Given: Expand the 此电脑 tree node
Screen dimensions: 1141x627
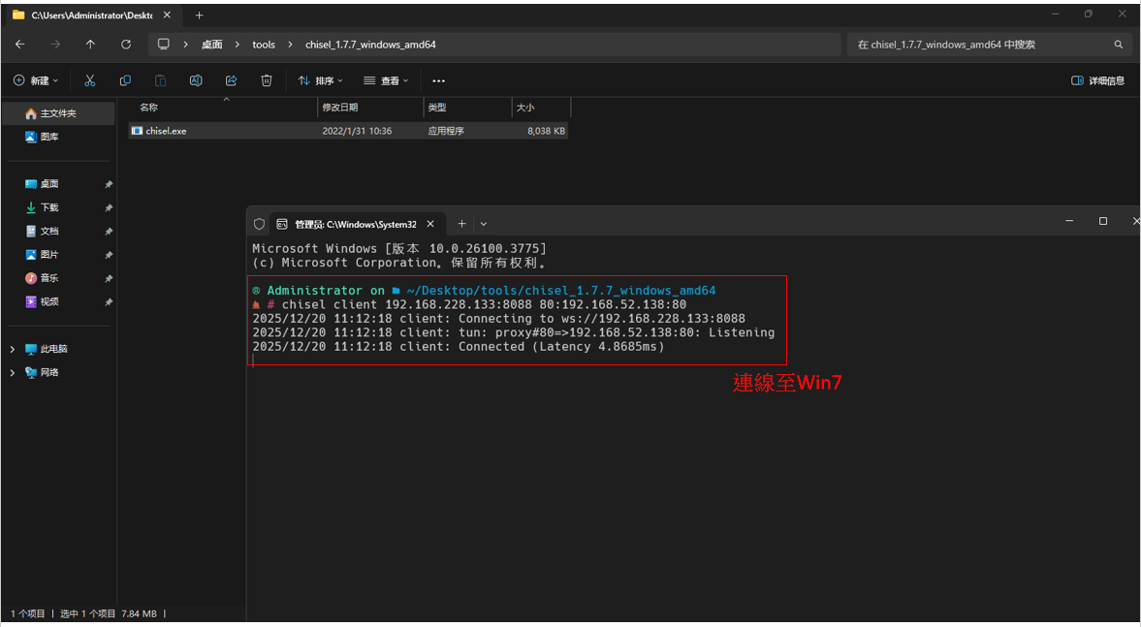Looking at the screenshot, I should coord(13,349).
